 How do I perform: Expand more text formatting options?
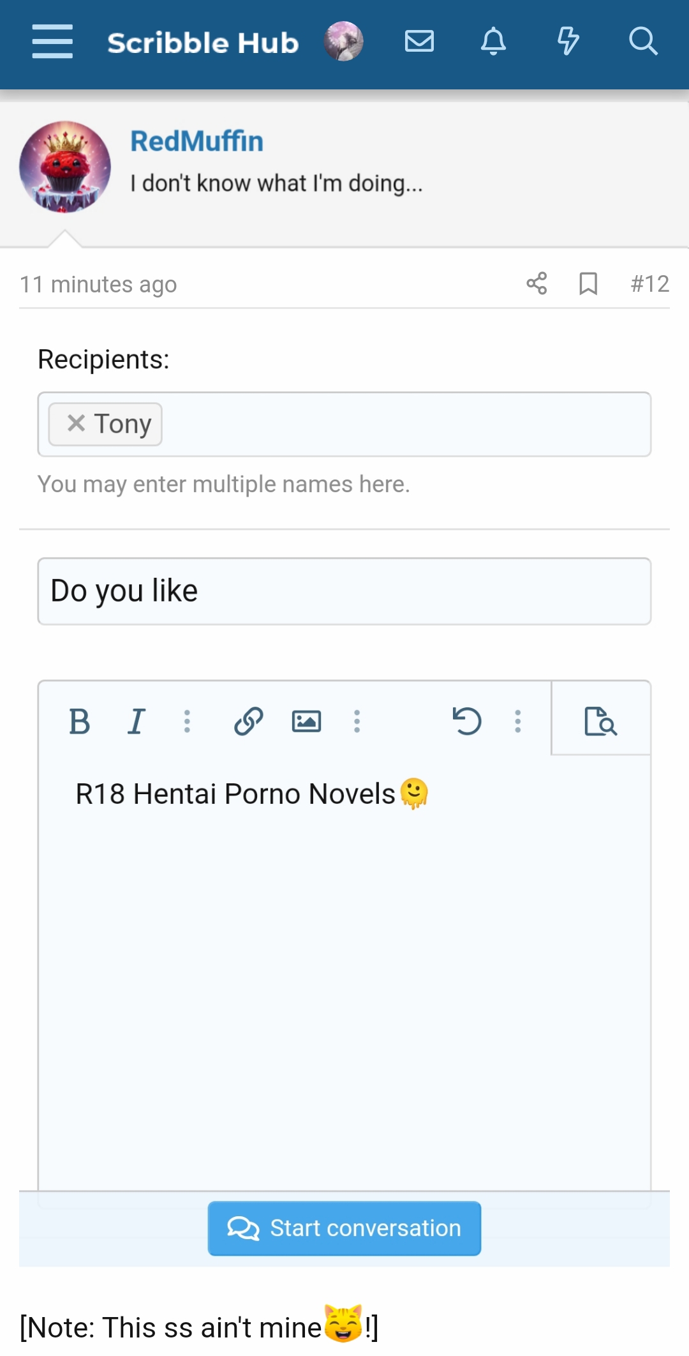point(187,721)
